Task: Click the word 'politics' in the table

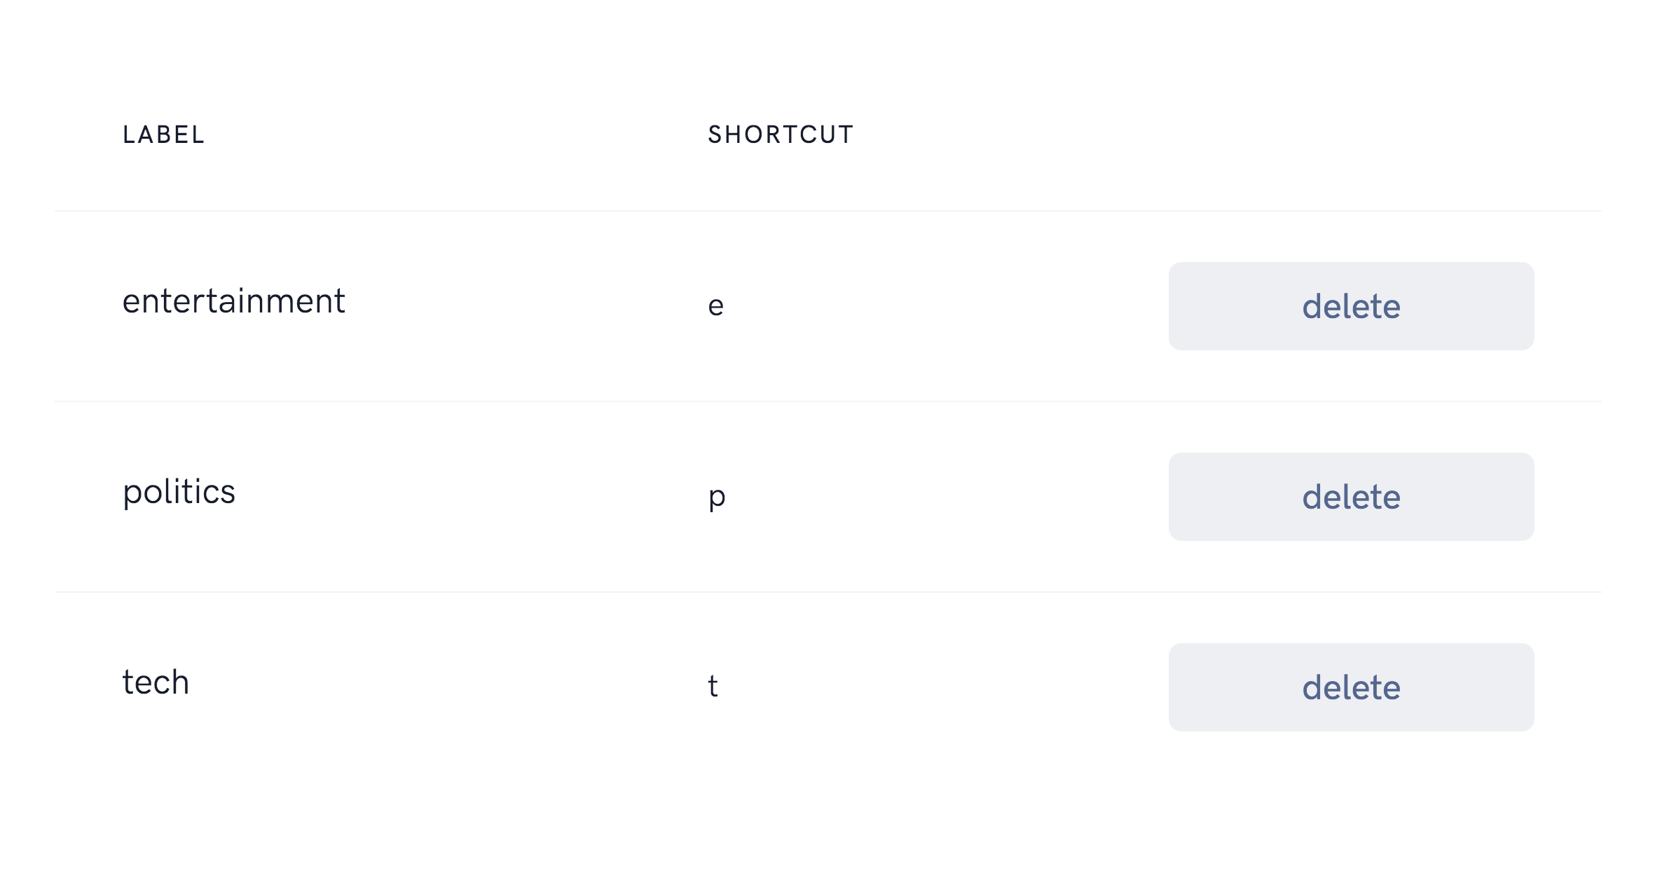Action: coord(179,493)
